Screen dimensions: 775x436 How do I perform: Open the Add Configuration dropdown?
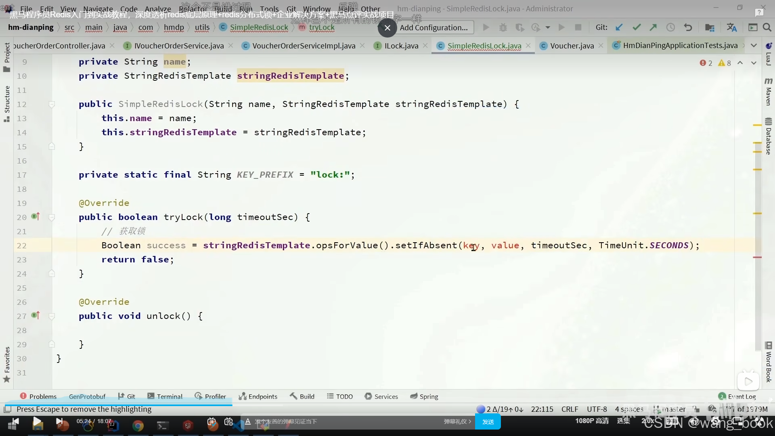(x=434, y=27)
